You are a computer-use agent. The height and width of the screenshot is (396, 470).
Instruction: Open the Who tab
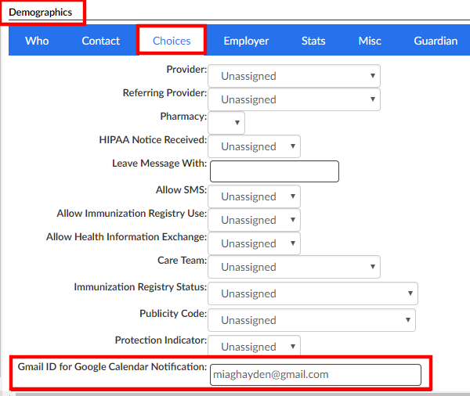pos(37,41)
